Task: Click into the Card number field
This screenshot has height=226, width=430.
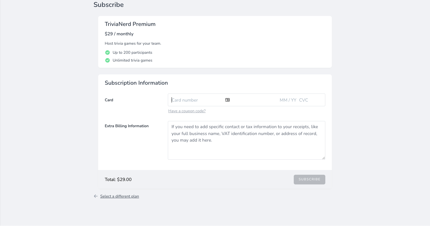Action: (194, 100)
